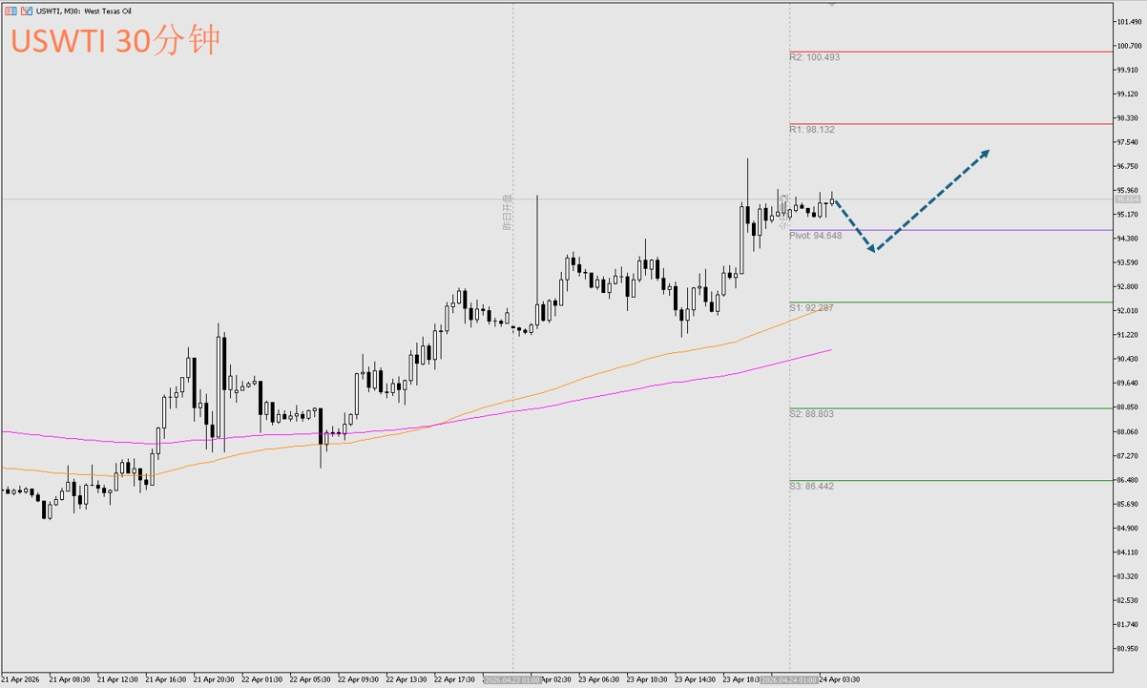Click the '21 Apr 2026' time axis label
The width and height of the screenshot is (1147, 688).
(x=22, y=679)
